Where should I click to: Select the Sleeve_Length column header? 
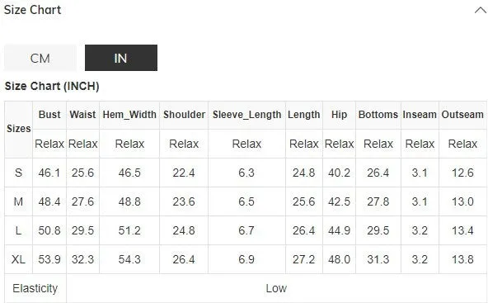click(246, 115)
